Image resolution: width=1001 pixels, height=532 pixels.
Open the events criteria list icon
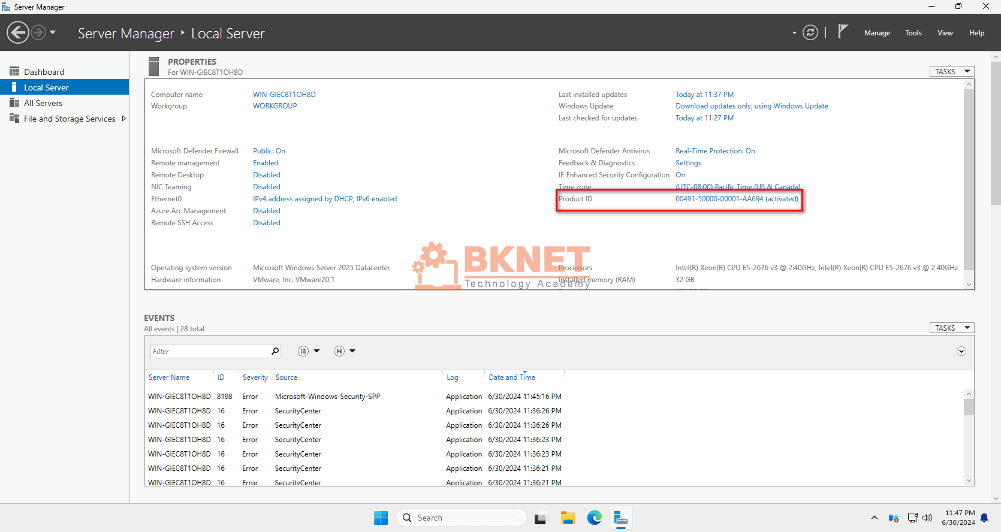click(x=303, y=351)
